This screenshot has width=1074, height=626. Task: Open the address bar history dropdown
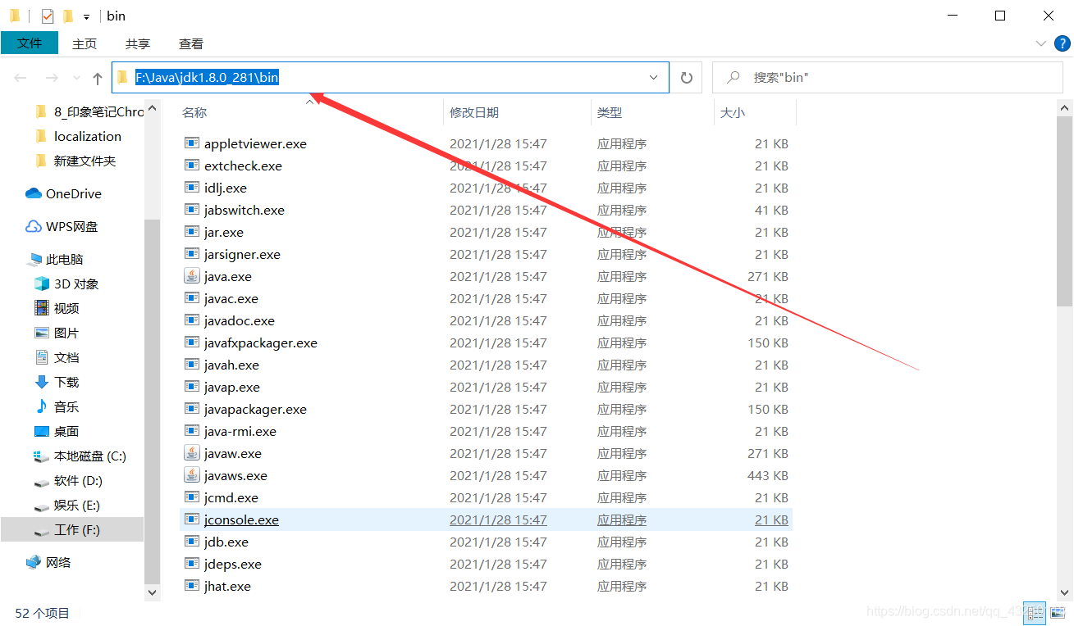pos(654,78)
